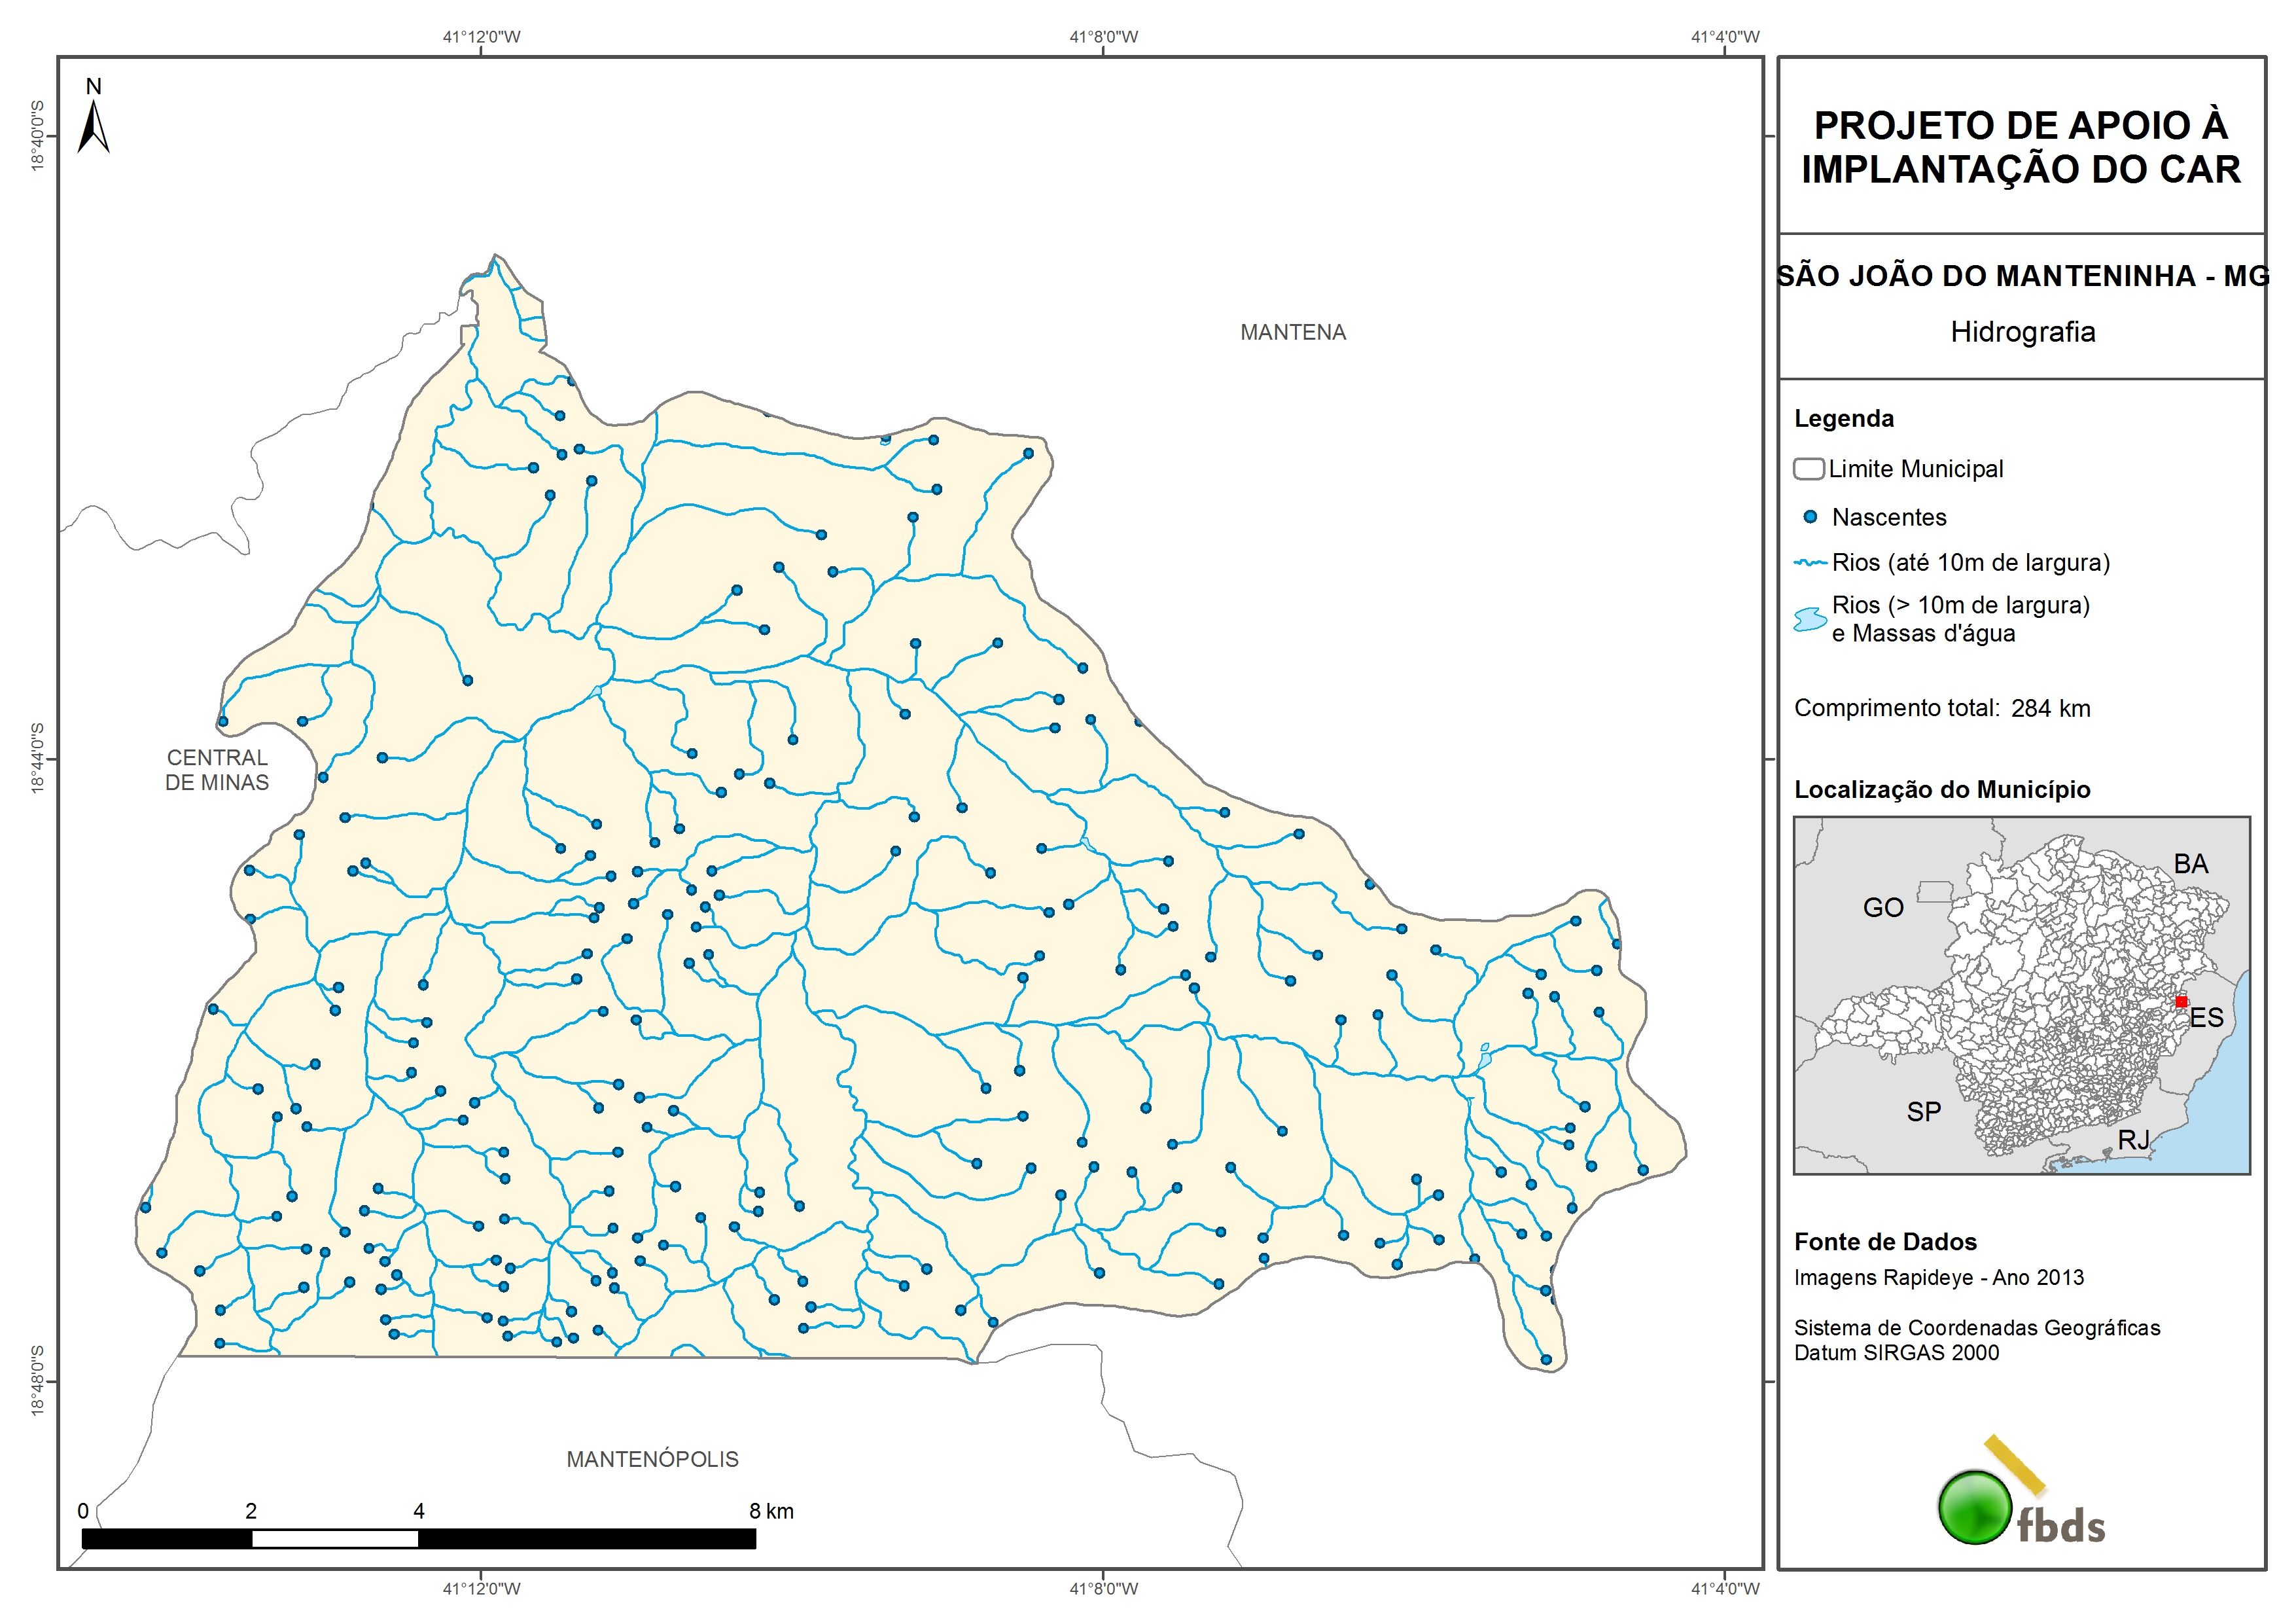This screenshot has width=2296, height=1624.
Task: Click the Legenda heading
Action: tap(1843, 418)
